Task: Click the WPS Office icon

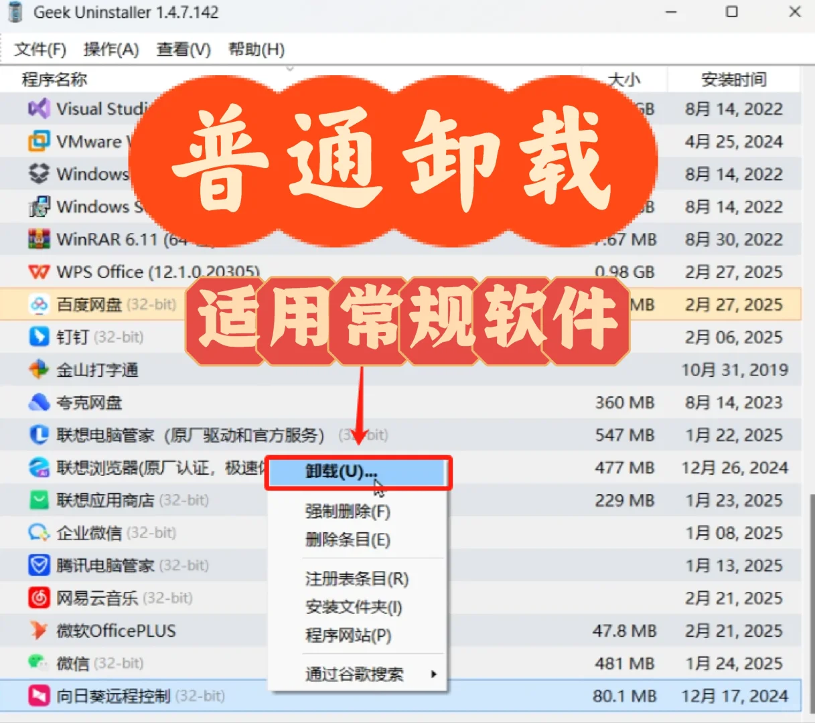Action: click(38, 272)
